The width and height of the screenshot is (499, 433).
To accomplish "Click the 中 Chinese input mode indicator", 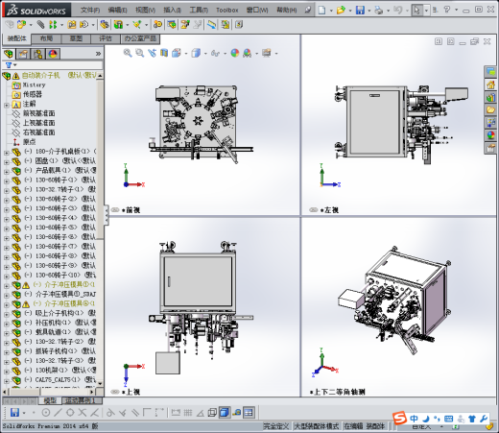I will 414,419.
